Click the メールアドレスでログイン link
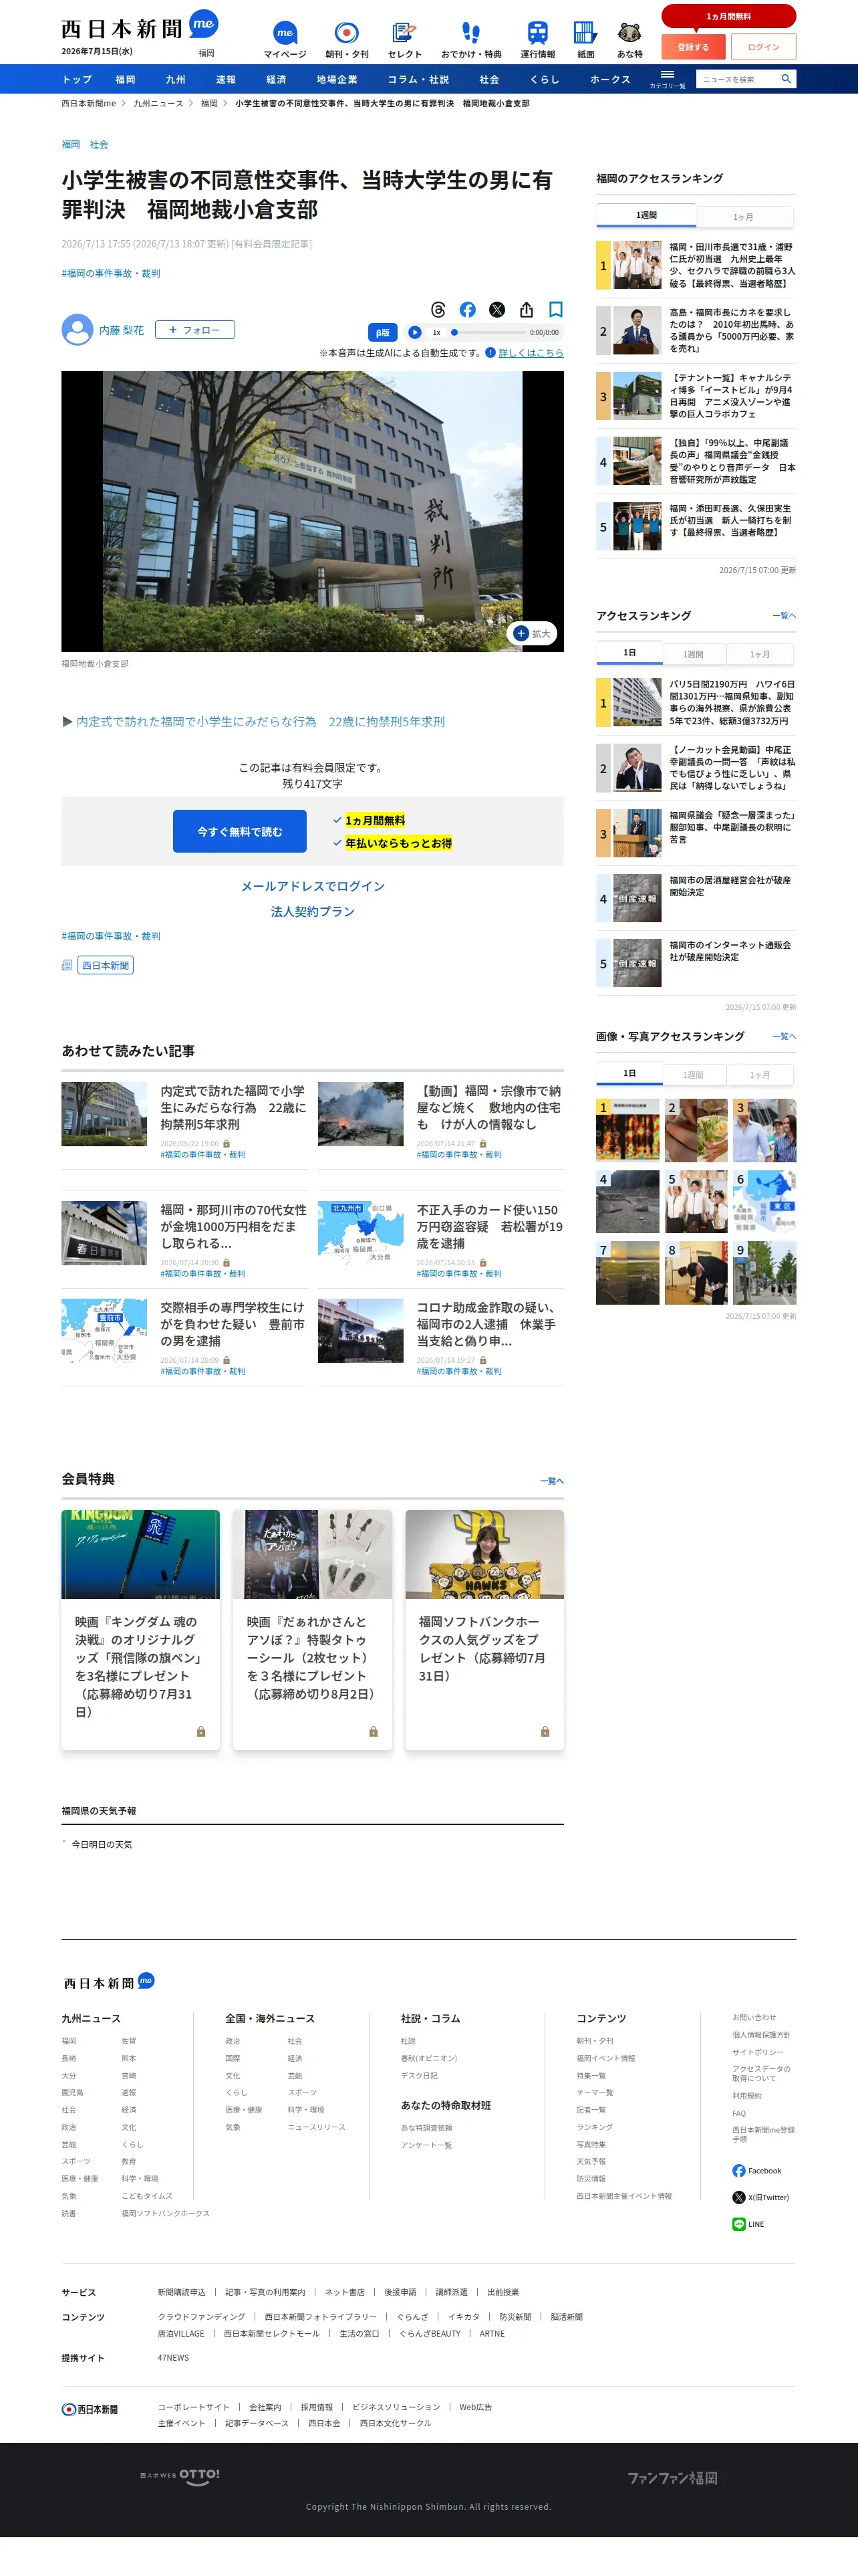This screenshot has width=858, height=2576. tap(313, 886)
